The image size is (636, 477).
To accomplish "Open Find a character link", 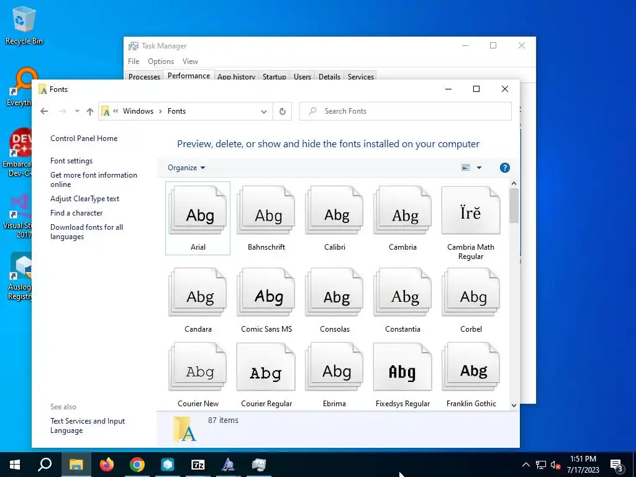I will click(x=76, y=213).
